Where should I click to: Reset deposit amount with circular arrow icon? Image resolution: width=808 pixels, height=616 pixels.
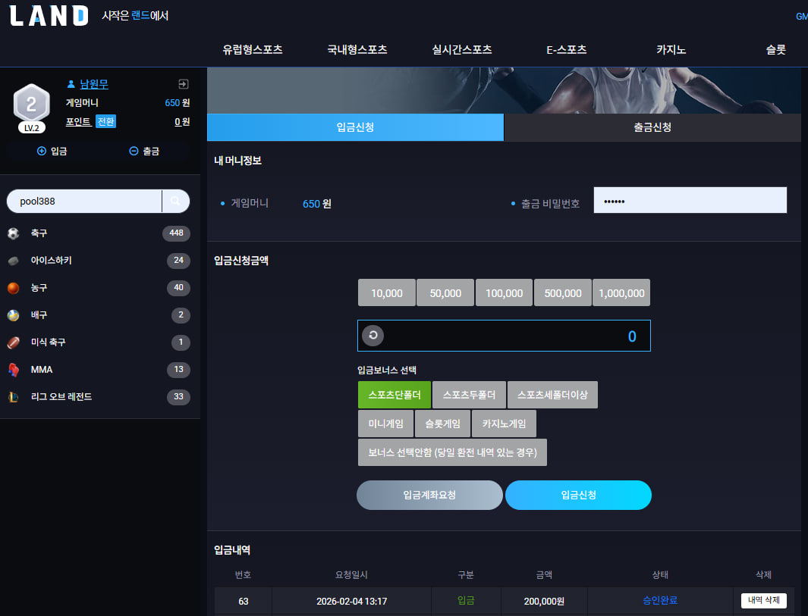(x=373, y=336)
